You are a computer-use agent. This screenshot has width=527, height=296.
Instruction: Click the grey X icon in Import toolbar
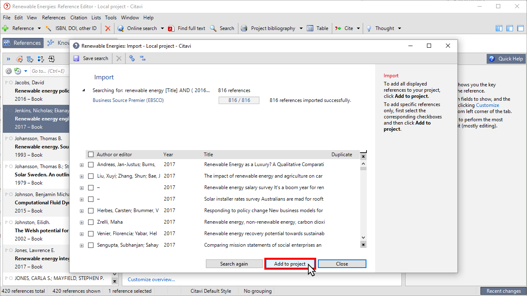coord(119,58)
